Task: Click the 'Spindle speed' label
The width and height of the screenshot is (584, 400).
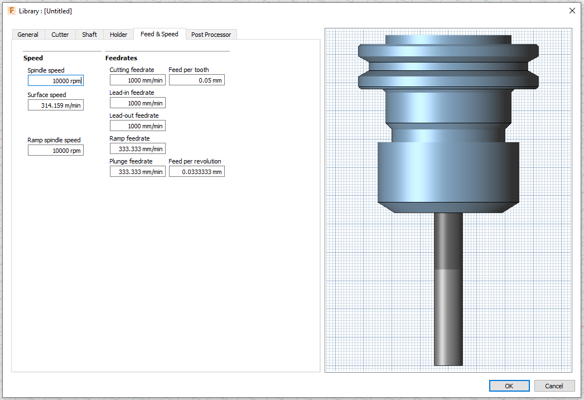Action: coord(46,70)
